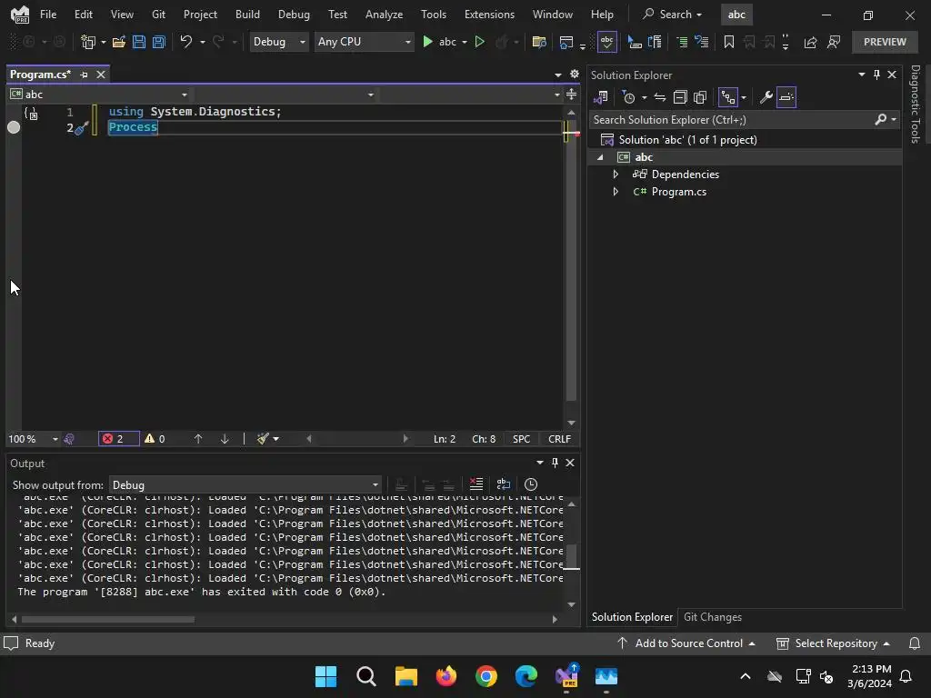931x698 pixels.
Task: Open the 100 % zoom level dropdown
Action: click(33, 439)
